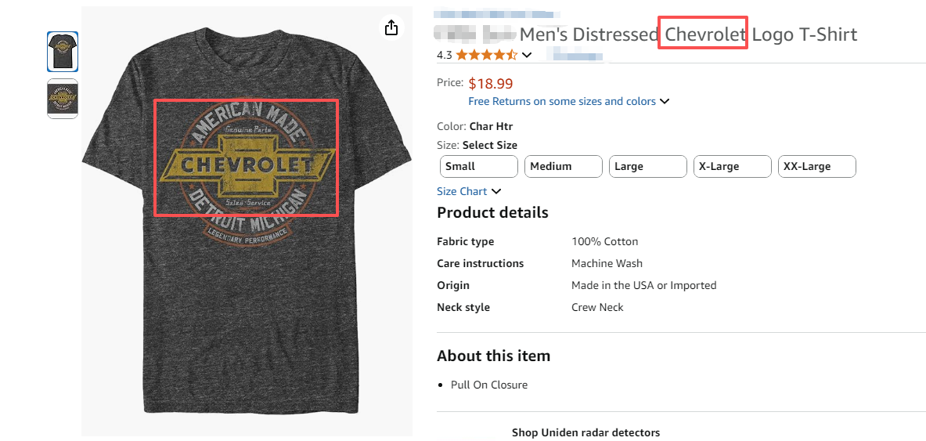Expand the chevron next to Size Chart

[x=496, y=191]
